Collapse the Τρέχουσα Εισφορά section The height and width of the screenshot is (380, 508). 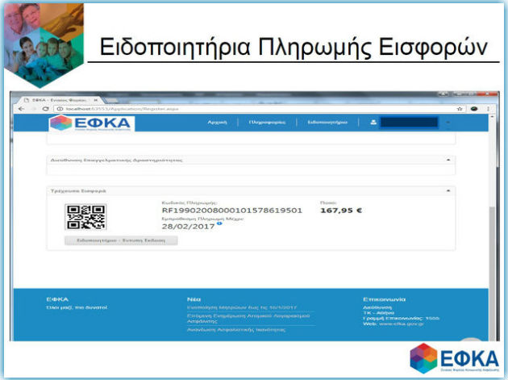tap(448, 190)
